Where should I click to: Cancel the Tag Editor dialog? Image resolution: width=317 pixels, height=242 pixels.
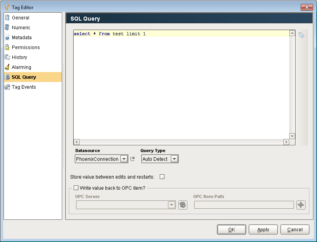tap(295, 229)
